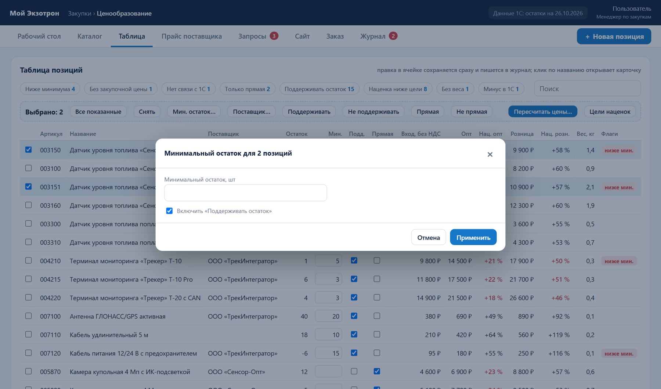Edit Мин. field for article 007100

[328, 316]
